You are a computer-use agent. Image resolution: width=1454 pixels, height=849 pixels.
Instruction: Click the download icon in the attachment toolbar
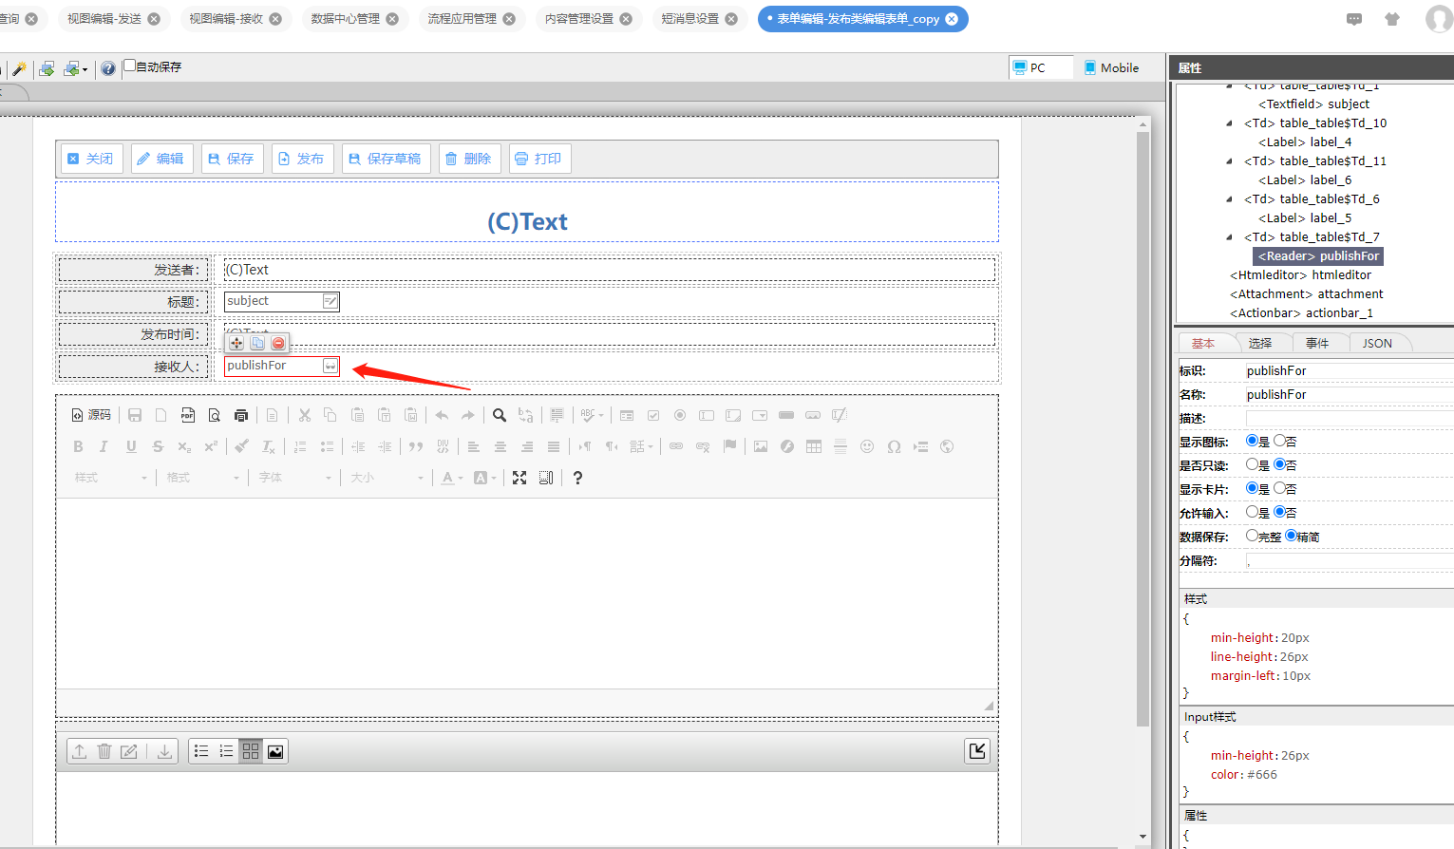click(x=164, y=751)
